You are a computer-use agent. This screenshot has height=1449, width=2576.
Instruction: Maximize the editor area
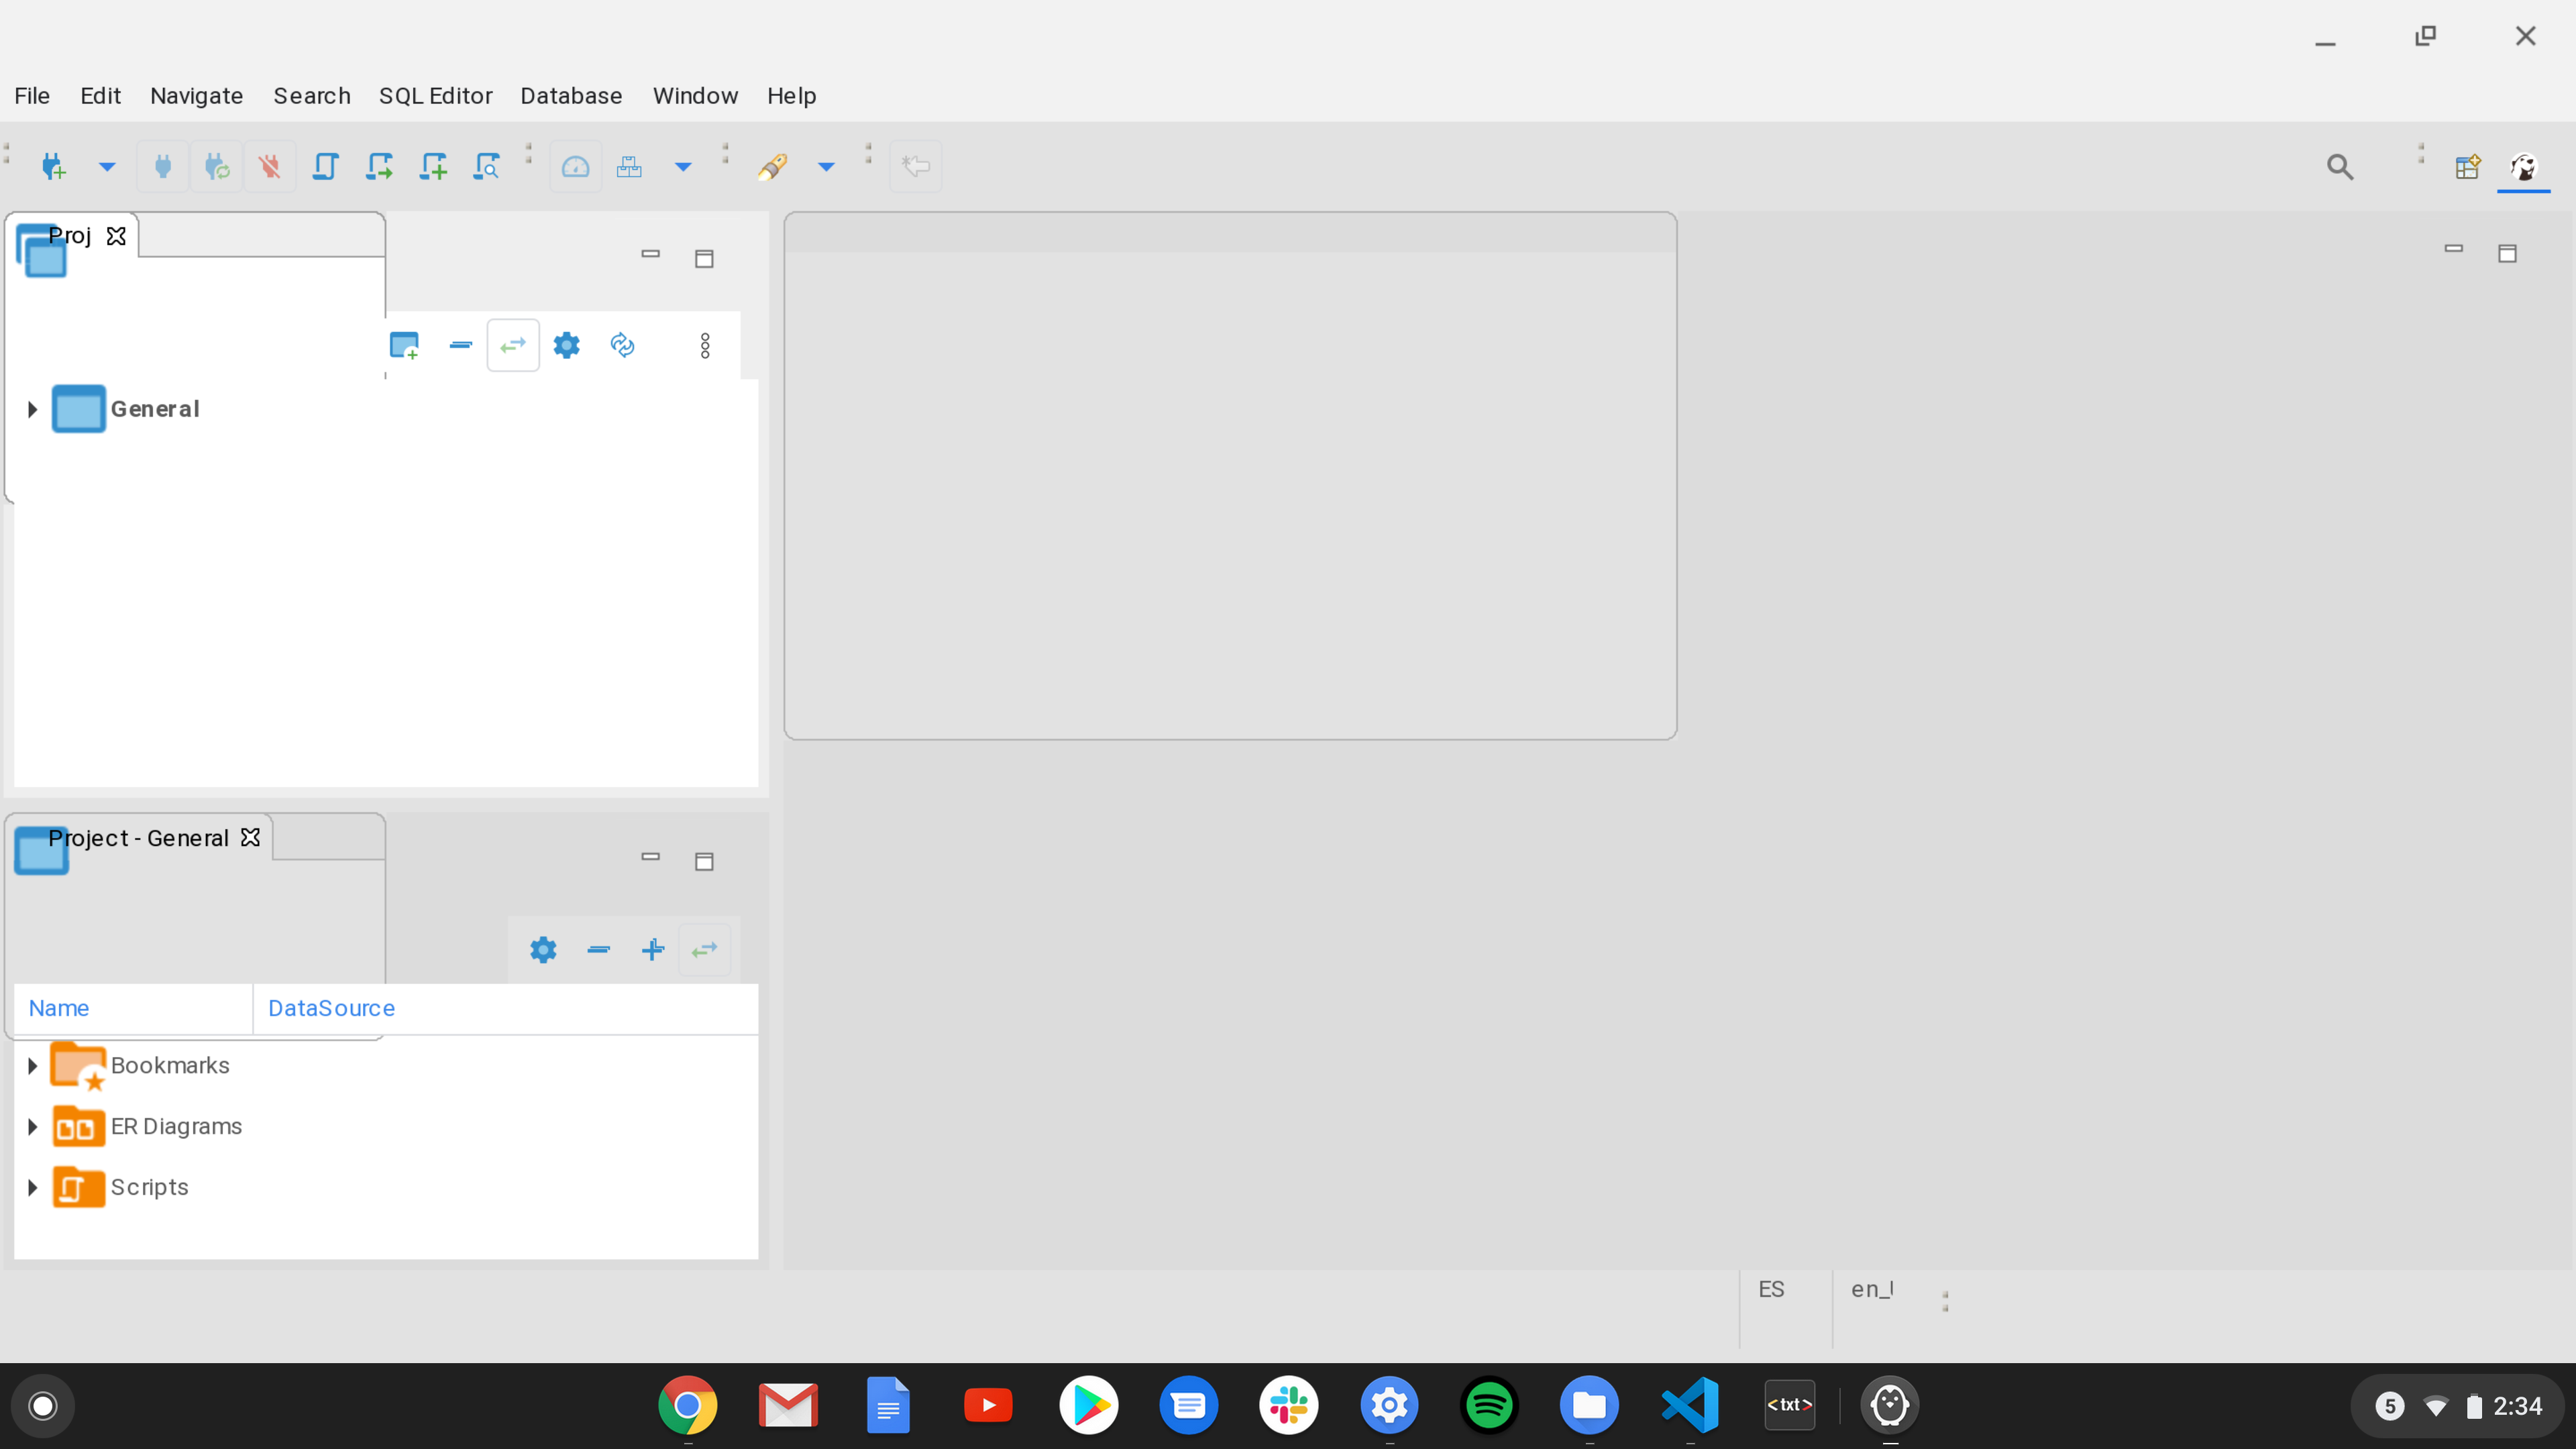[x=2507, y=253]
